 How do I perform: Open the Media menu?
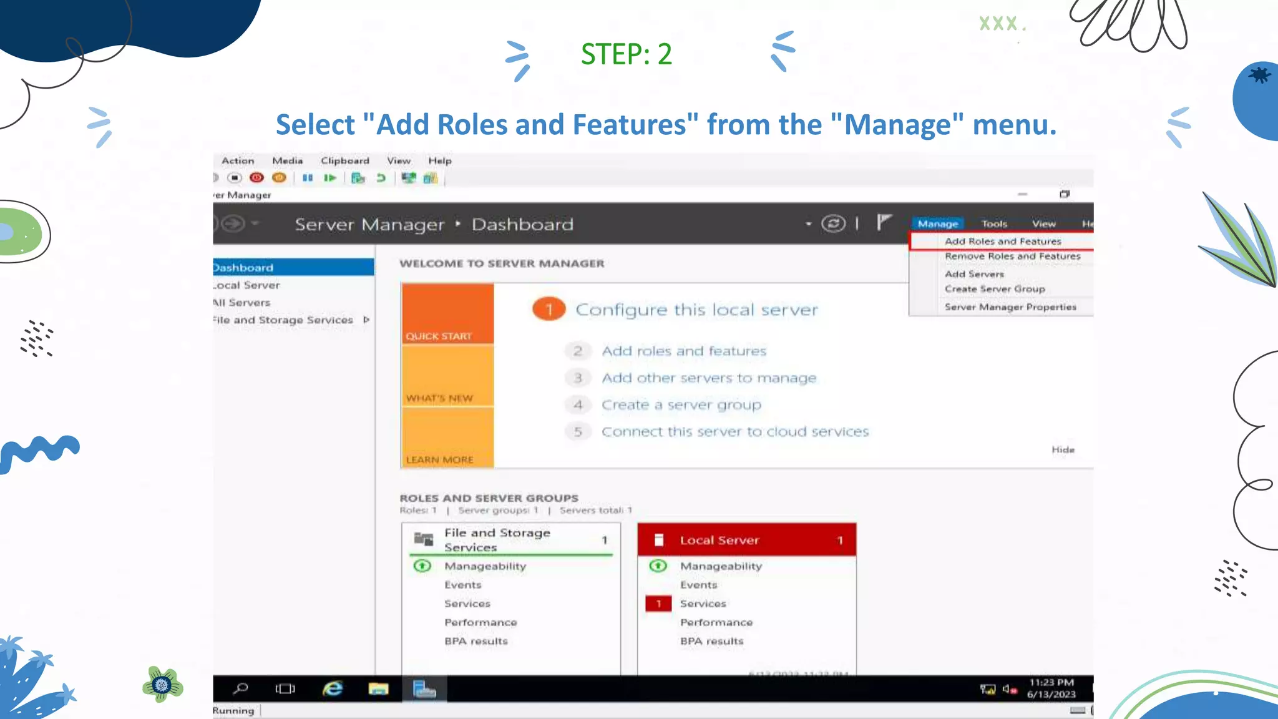(x=287, y=160)
